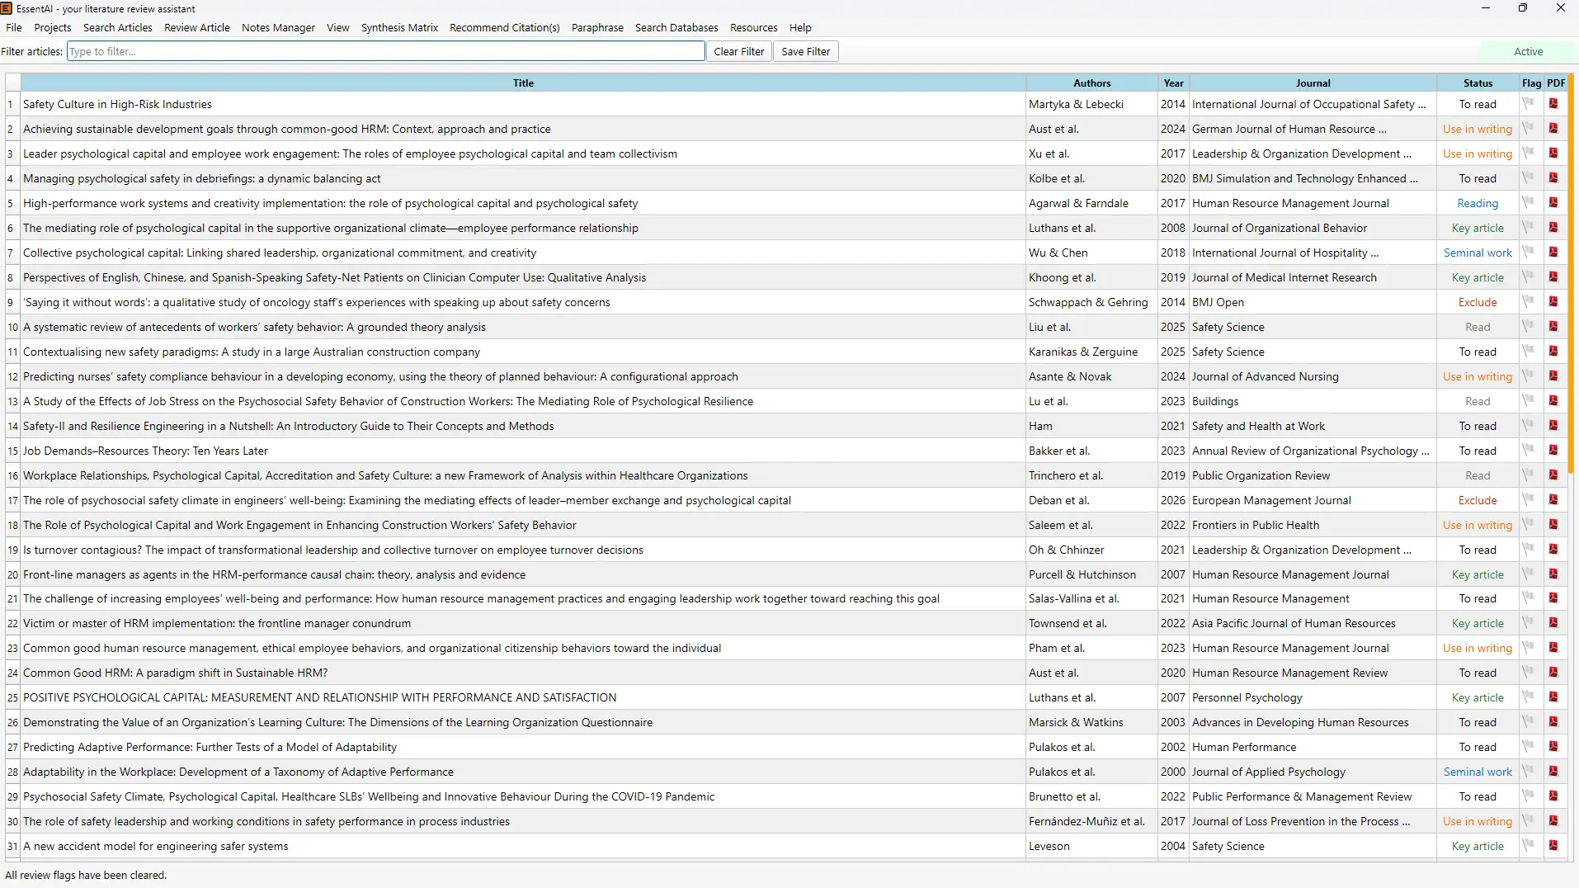Click the vertical scrollbar of the article table
Image resolution: width=1579 pixels, height=888 pixels.
pos(1571,272)
